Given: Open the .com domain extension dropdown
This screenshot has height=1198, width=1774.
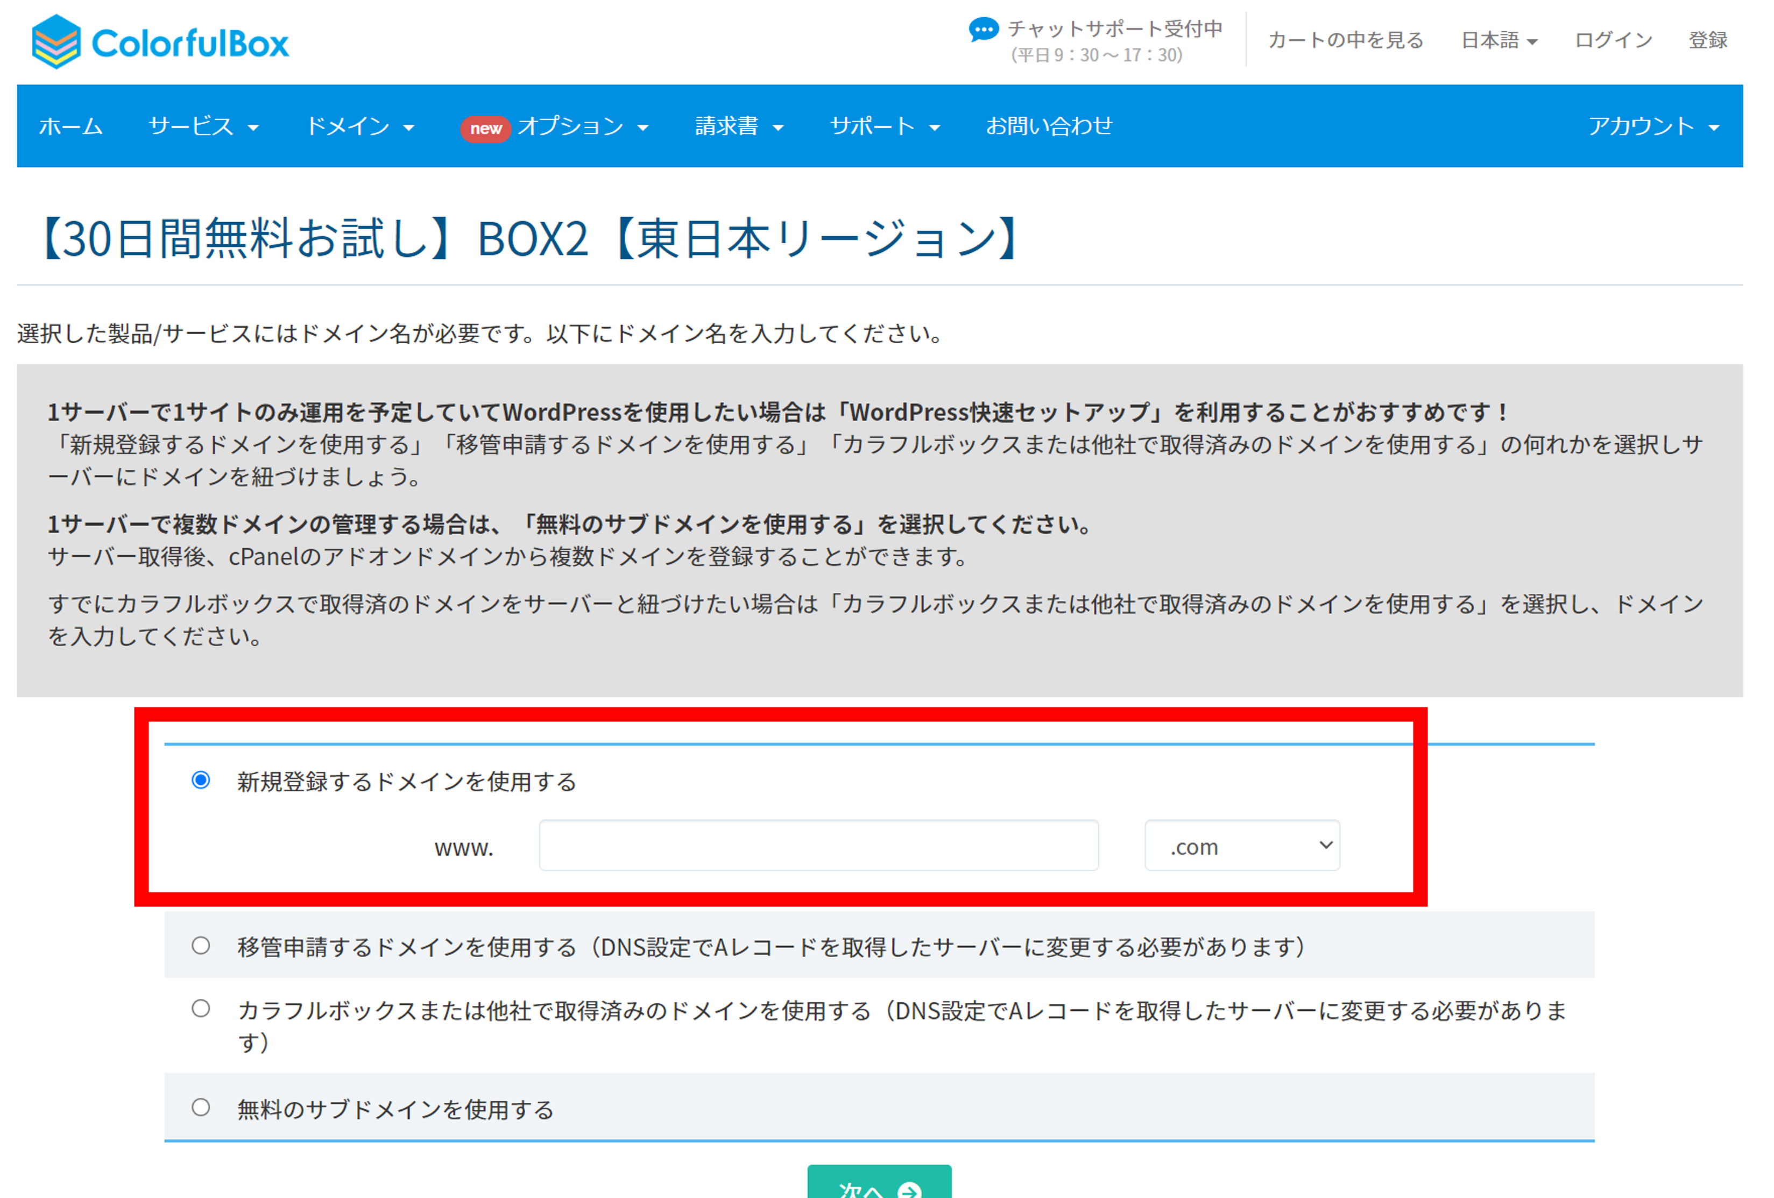Looking at the screenshot, I should pyautogui.click(x=1242, y=846).
